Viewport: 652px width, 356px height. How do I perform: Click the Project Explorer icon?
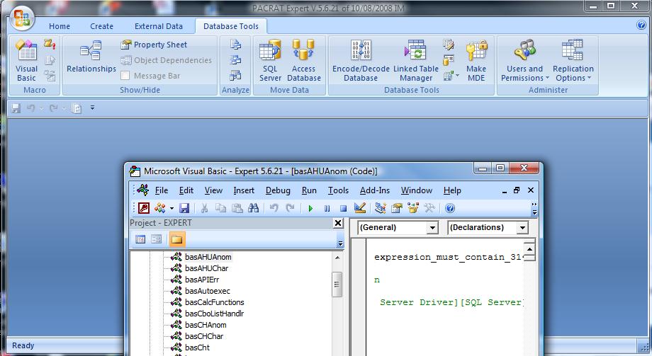380,208
